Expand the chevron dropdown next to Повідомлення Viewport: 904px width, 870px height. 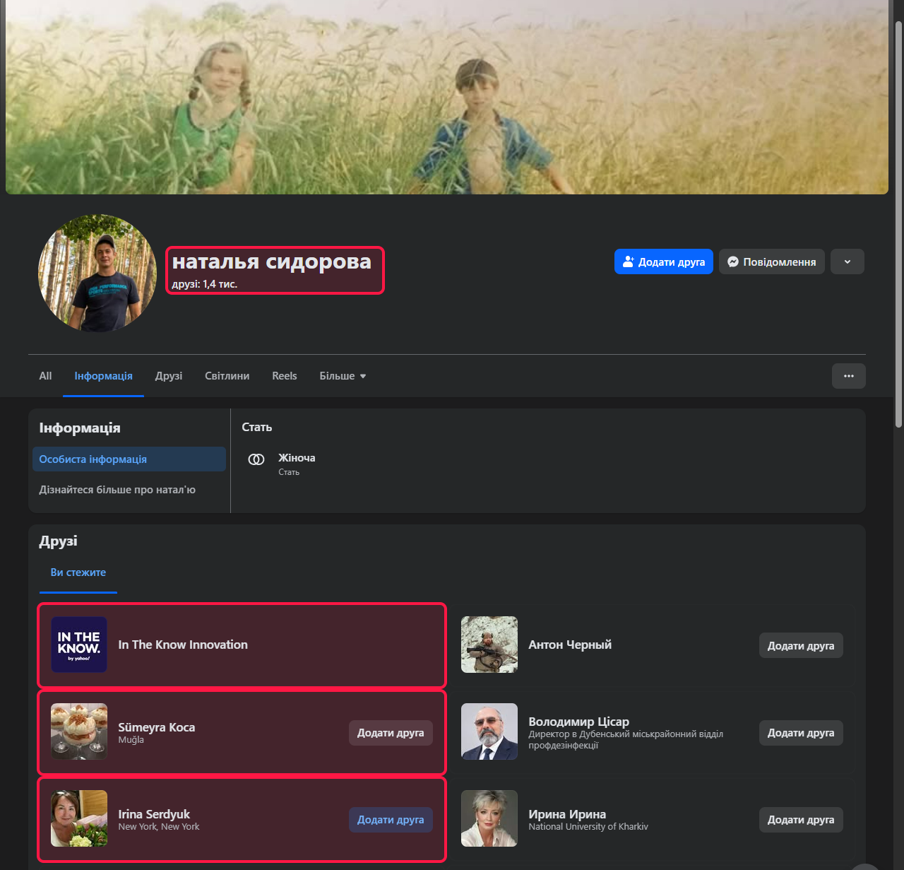click(847, 261)
